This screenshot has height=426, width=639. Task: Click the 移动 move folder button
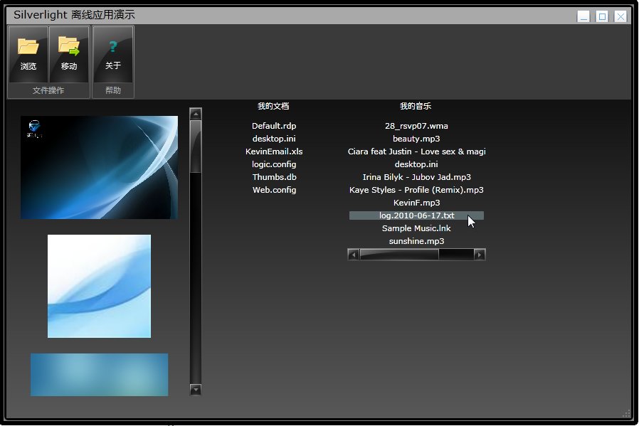pos(69,54)
